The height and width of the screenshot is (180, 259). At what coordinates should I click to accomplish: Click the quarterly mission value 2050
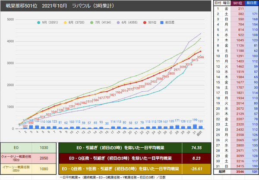click(44, 158)
